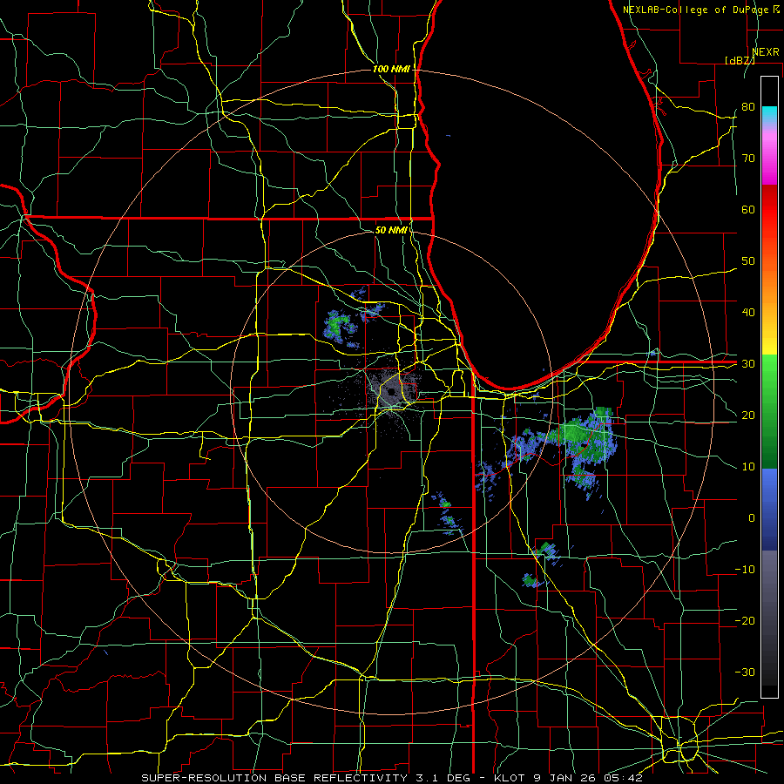
Task: Click the 20 value on the dBZ scale
Action: click(x=748, y=416)
